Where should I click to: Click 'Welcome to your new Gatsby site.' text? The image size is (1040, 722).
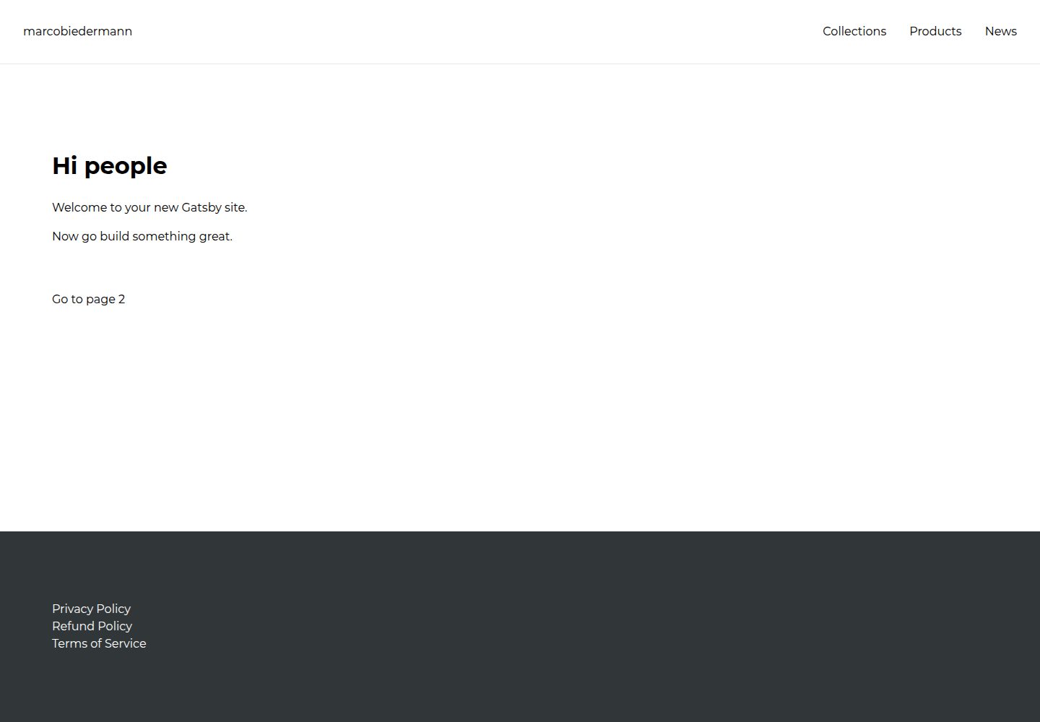click(x=149, y=207)
